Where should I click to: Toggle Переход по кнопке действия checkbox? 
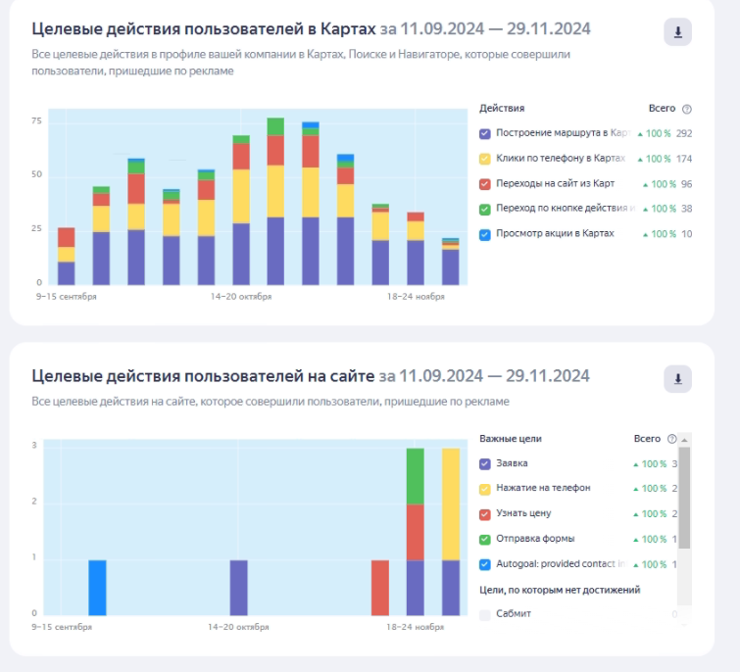click(485, 209)
